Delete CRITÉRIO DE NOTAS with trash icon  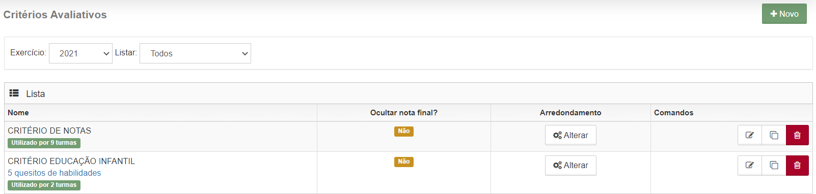[x=797, y=135]
